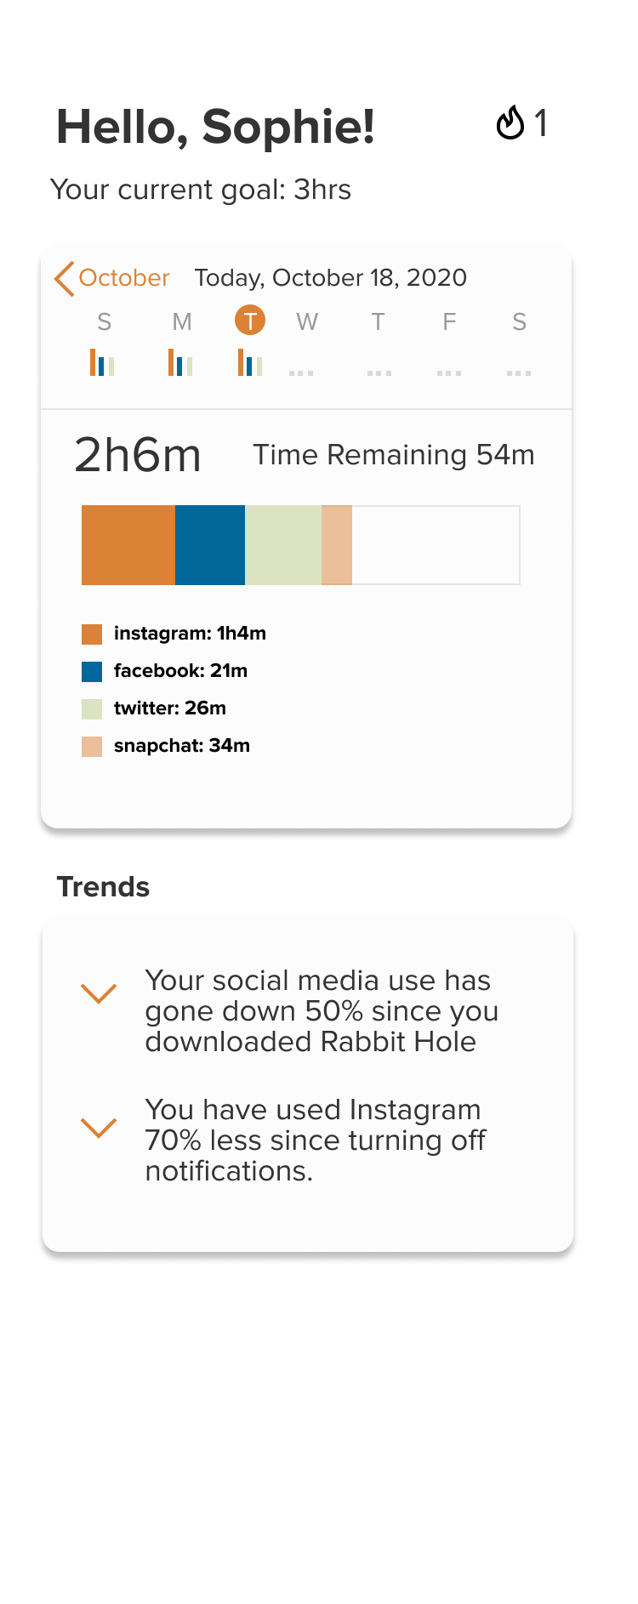
Task: Click the Instagram segment of usage bar
Action: 128,545
